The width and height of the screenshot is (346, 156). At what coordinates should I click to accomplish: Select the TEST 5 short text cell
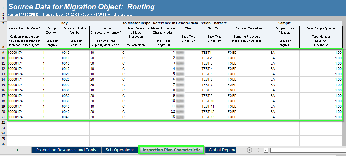(214, 74)
